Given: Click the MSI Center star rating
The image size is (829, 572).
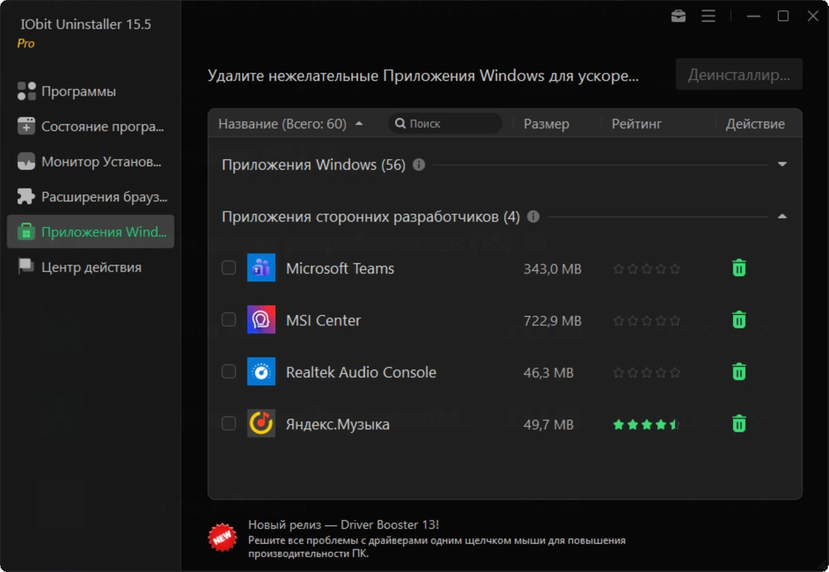Looking at the screenshot, I should (x=647, y=321).
